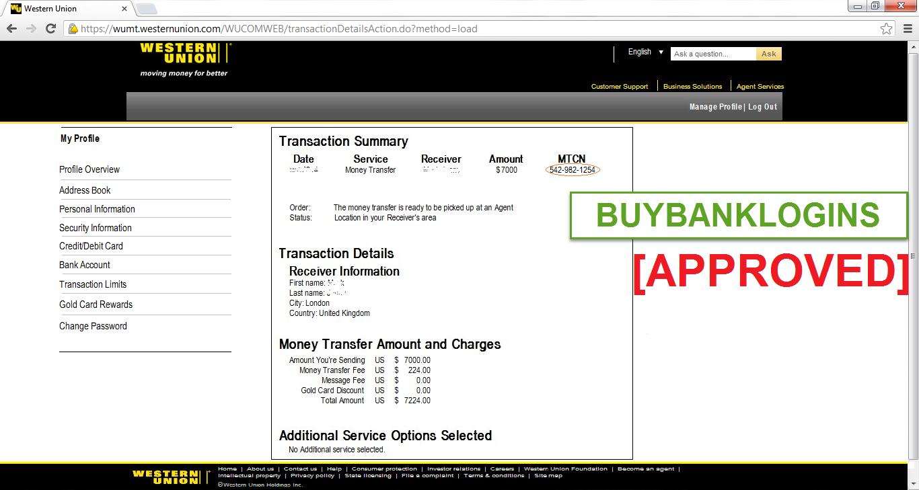This screenshot has width=919, height=490.
Task: Click Manage Profile link
Action: click(715, 107)
